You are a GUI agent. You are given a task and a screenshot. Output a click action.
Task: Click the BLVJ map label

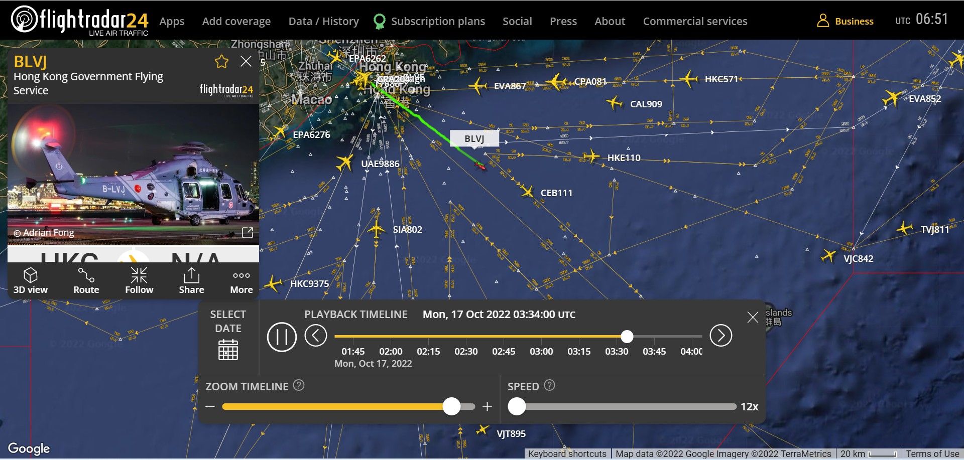pos(474,138)
